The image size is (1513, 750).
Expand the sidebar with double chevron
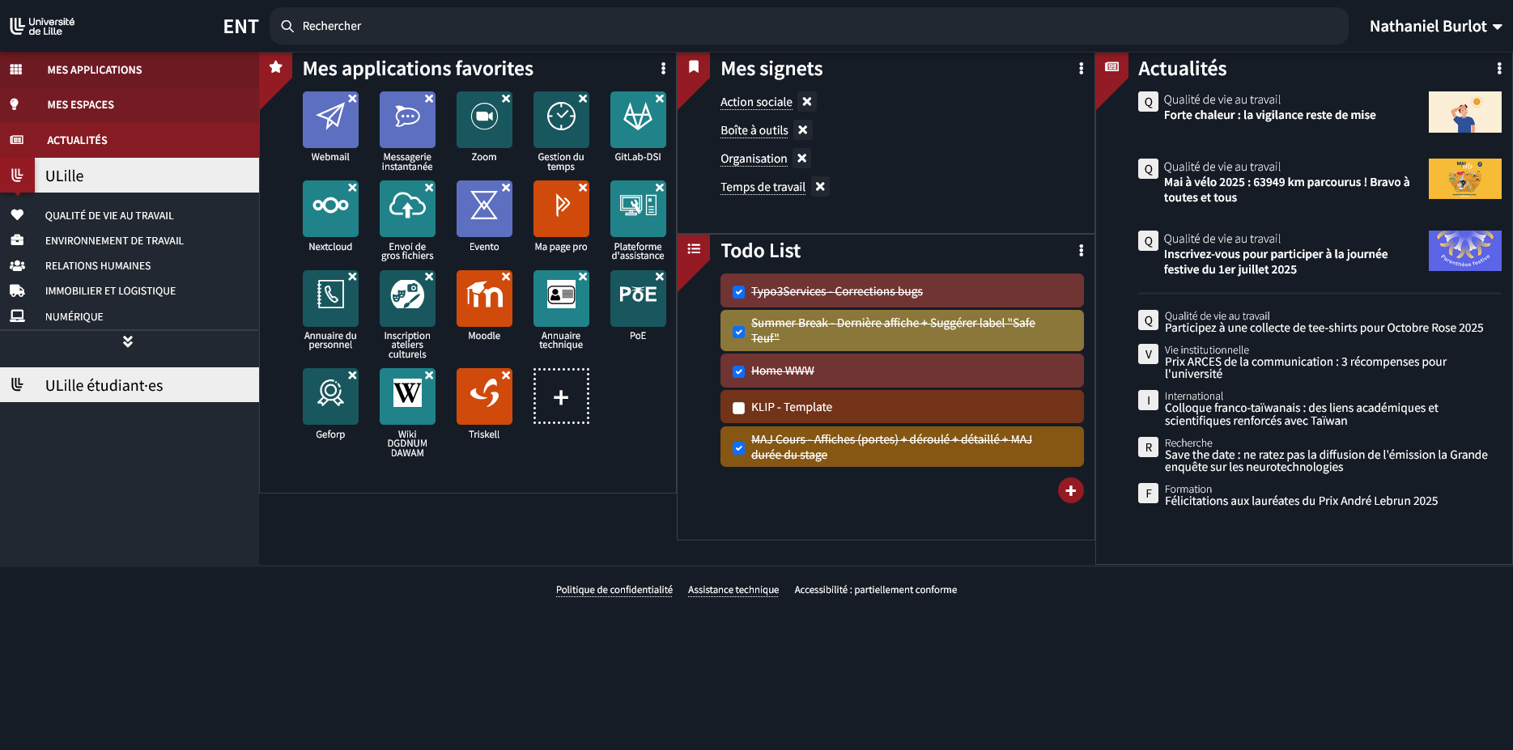point(128,341)
